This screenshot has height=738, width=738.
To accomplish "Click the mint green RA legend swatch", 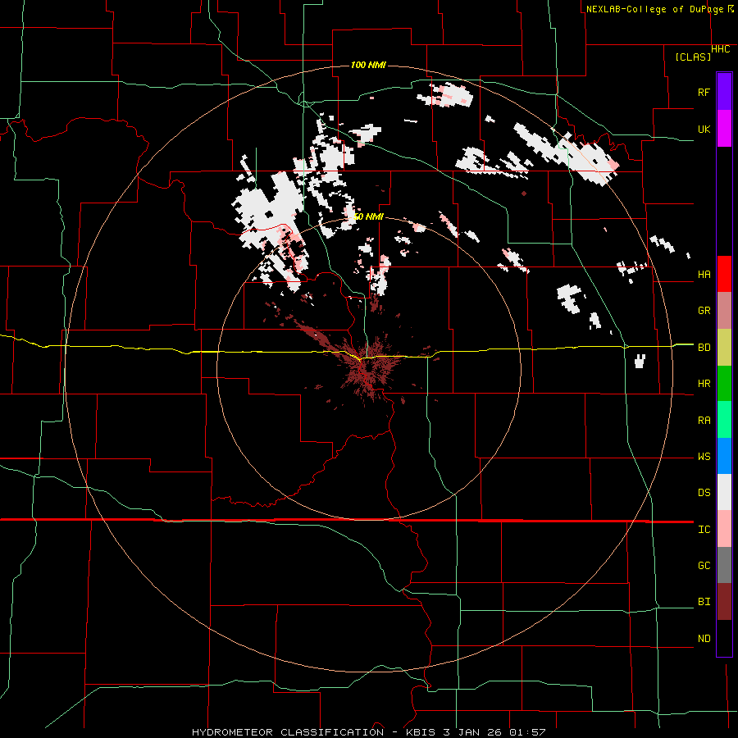I will [x=724, y=420].
